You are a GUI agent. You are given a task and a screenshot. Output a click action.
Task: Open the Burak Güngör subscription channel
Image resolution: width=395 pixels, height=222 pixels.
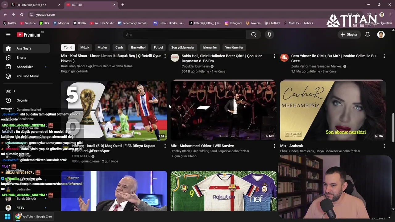27,199
